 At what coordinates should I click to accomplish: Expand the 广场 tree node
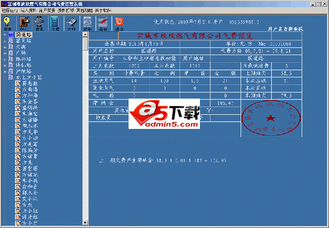pyautogui.click(x=5, y=53)
